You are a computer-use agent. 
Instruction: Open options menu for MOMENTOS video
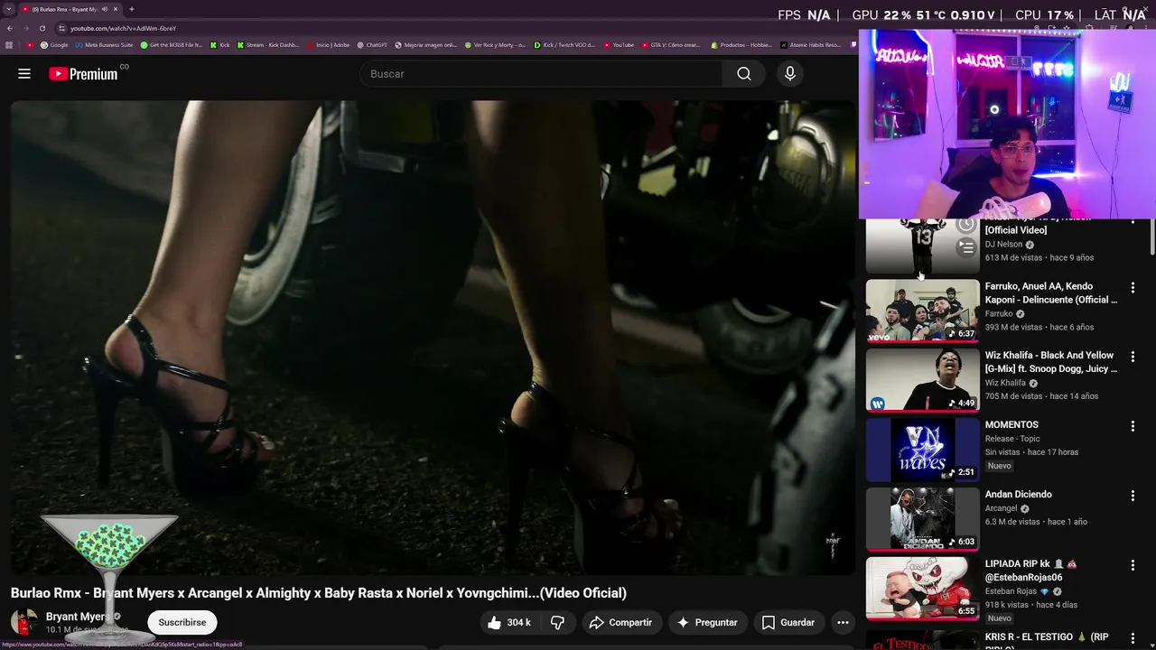point(1133,426)
